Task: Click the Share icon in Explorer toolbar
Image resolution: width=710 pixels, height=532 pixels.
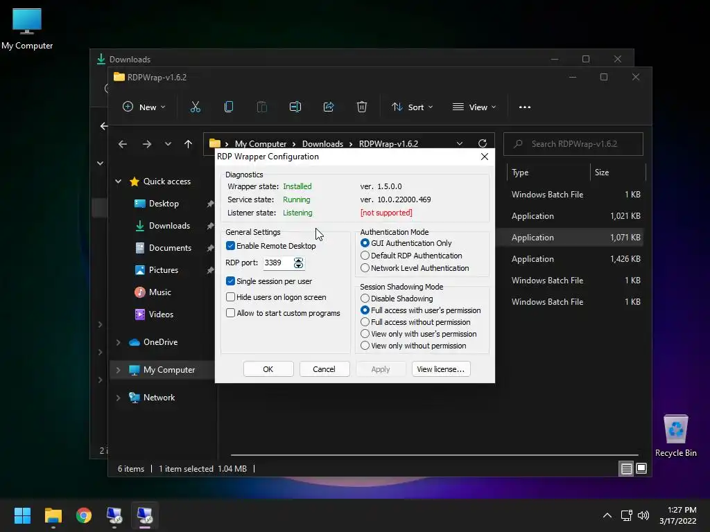Action: tap(329, 107)
